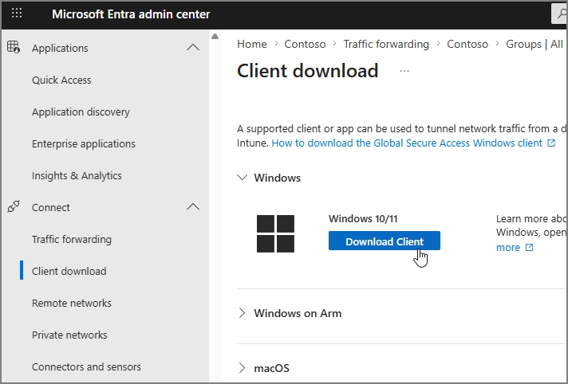Click the Windows 10/11 label
Image resolution: width=568 pixels, height=384 pixels.
pyautogui.click(x=363, y=218)
